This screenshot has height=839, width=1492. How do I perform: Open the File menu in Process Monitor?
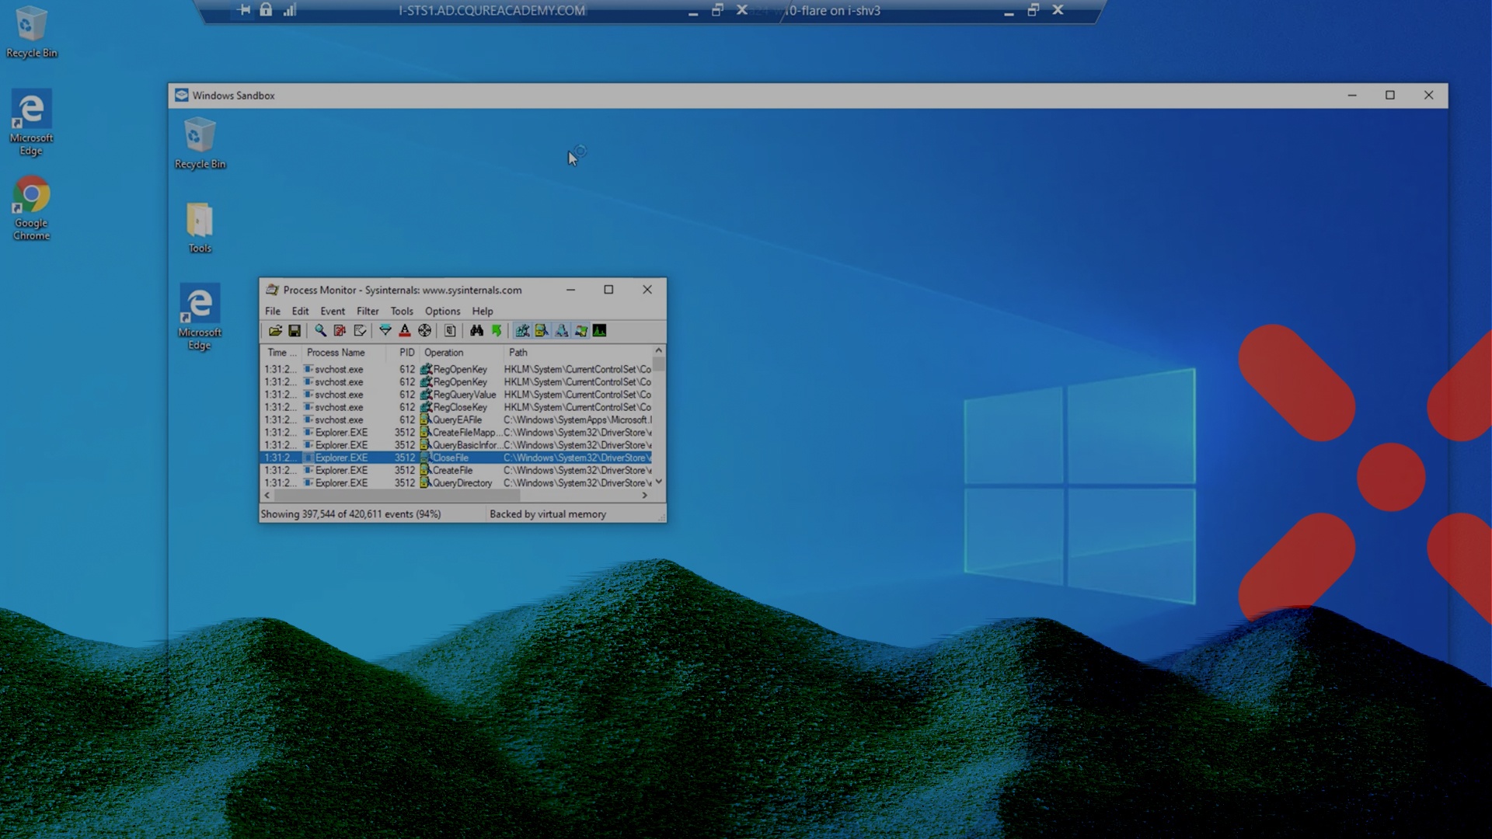click(x=273, y=311)
